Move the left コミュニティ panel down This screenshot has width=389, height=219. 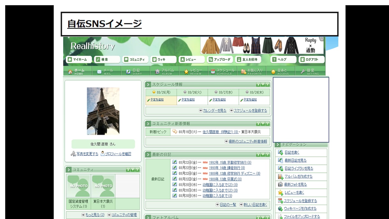click(x=133, y=170)
